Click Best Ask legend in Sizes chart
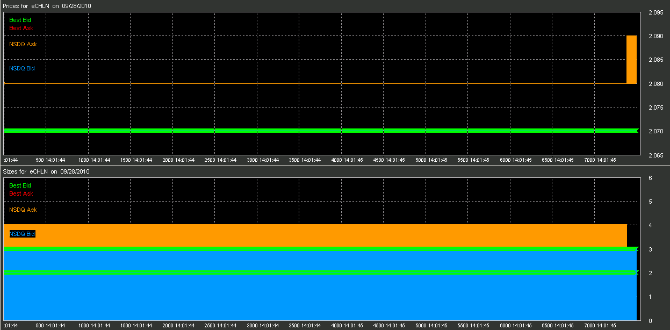Image resolution: width=670 pixels, height=330 pixels. click(x=21, y=193)
